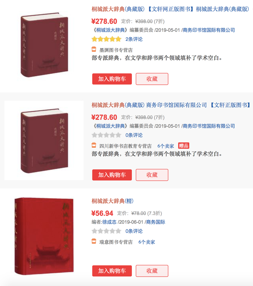Open the 桐城派大辞典(精) title link
Viewport: 253px width, 286px height.
point(112,201)
